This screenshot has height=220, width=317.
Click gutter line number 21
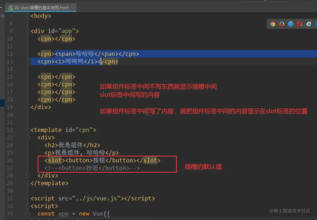10,122
